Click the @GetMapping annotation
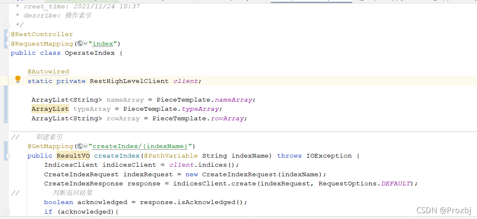This screenshot has height=219, width=477. [50, 146]
